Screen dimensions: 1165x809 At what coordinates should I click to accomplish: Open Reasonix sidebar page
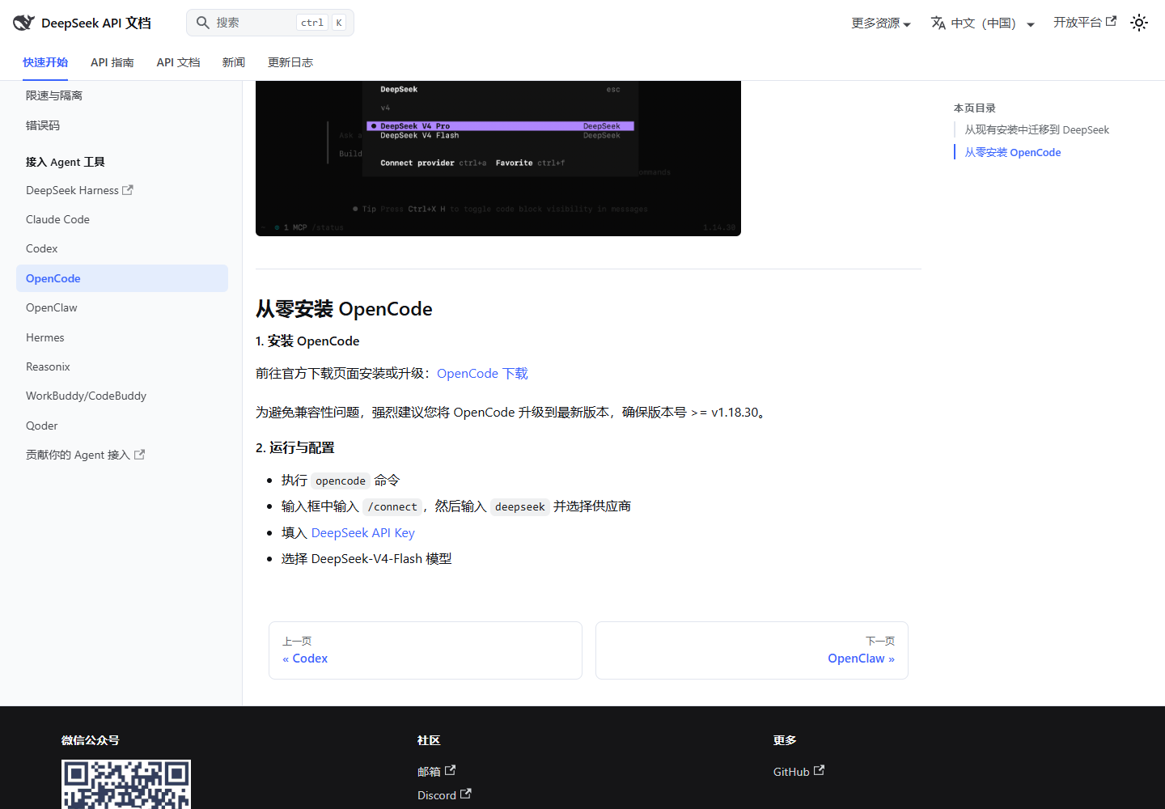tap(122, 366)
